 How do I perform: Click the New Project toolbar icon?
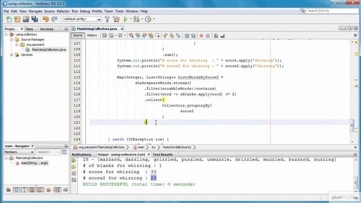tap(17, 19)
